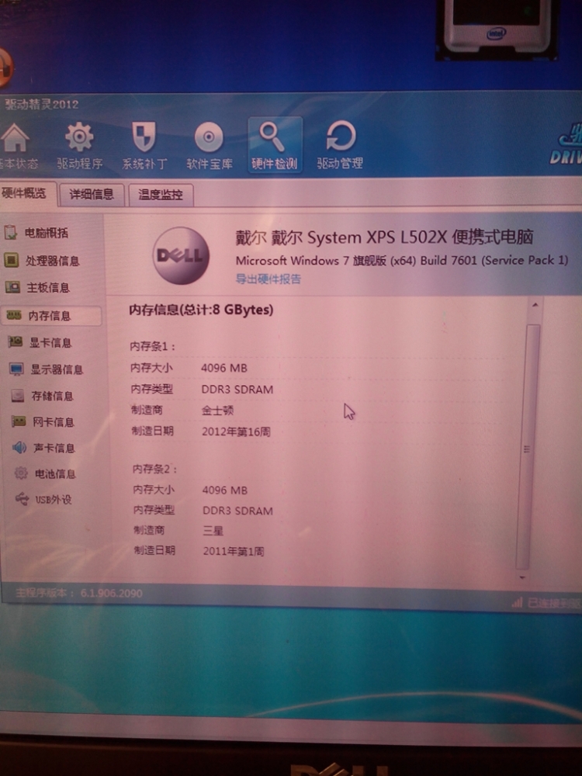Select 声卡信息 in the sidebar
Screen dimensions: 582x776
click(x=43, y=448)
